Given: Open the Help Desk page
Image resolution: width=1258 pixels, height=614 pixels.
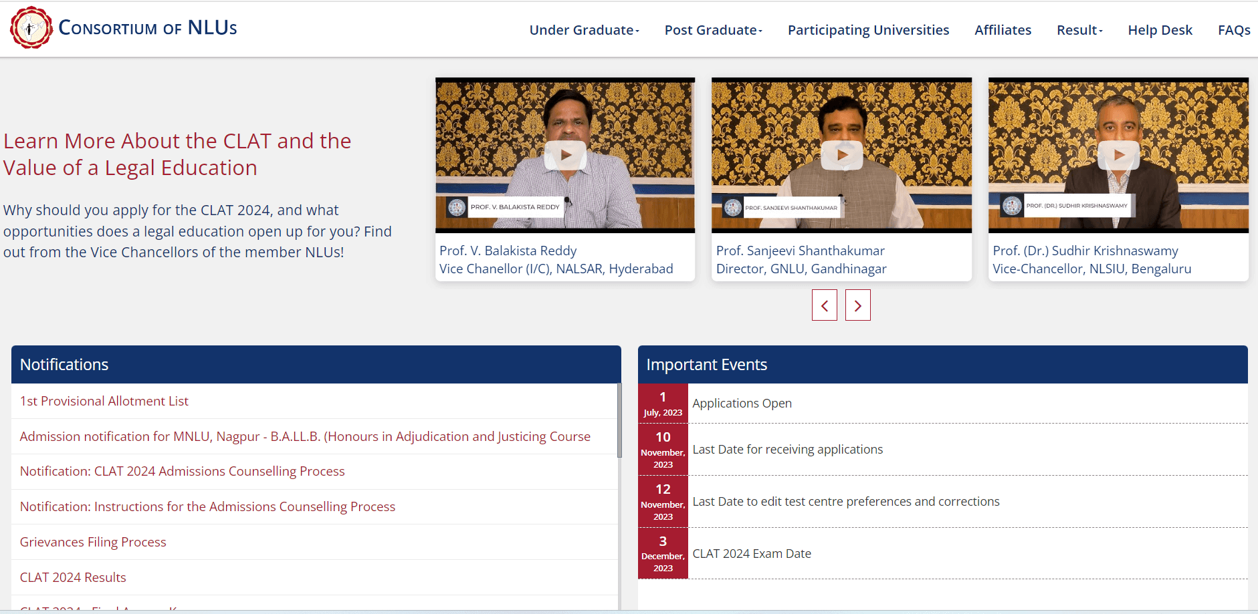Looking at the screenshot, I should (1160, 30).
